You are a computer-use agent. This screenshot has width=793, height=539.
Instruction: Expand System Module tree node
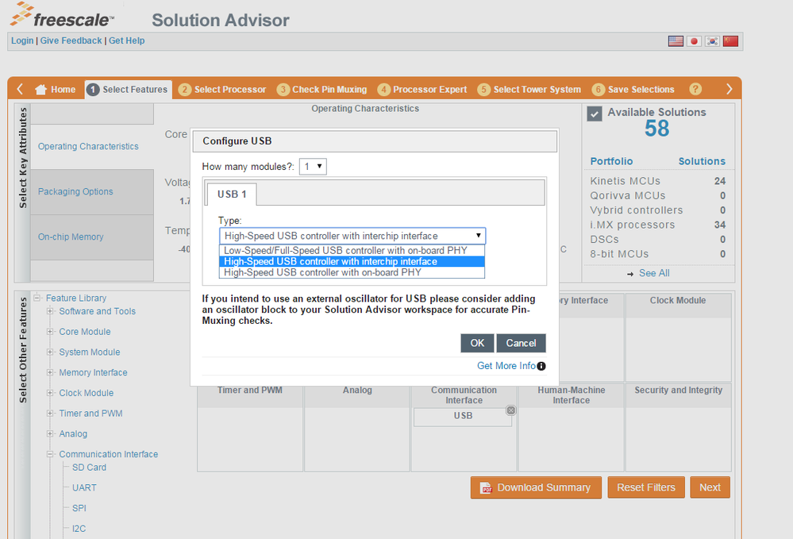49,352
